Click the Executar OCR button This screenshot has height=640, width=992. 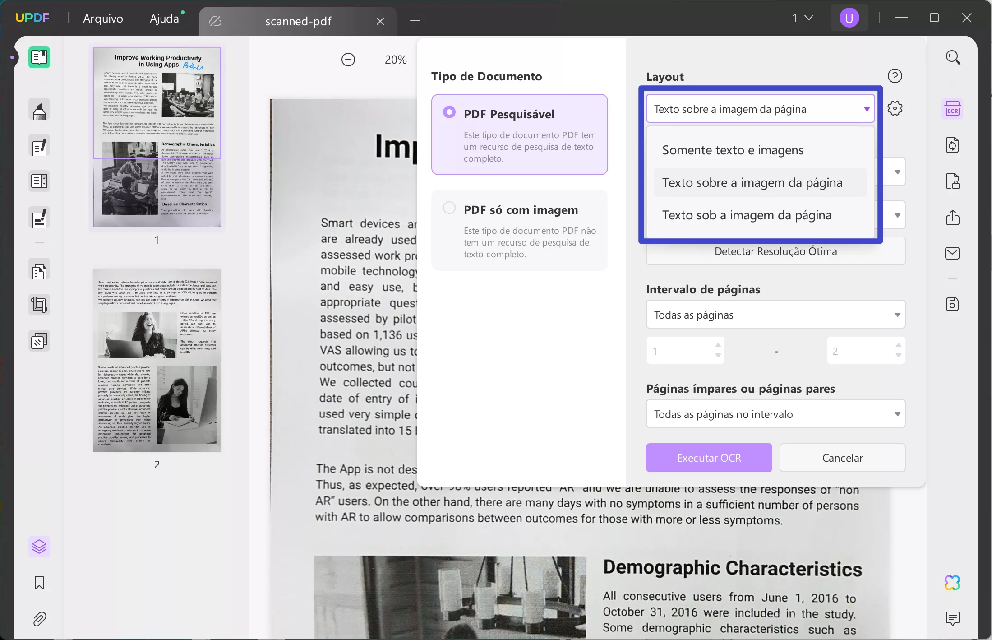click(708, 458)
